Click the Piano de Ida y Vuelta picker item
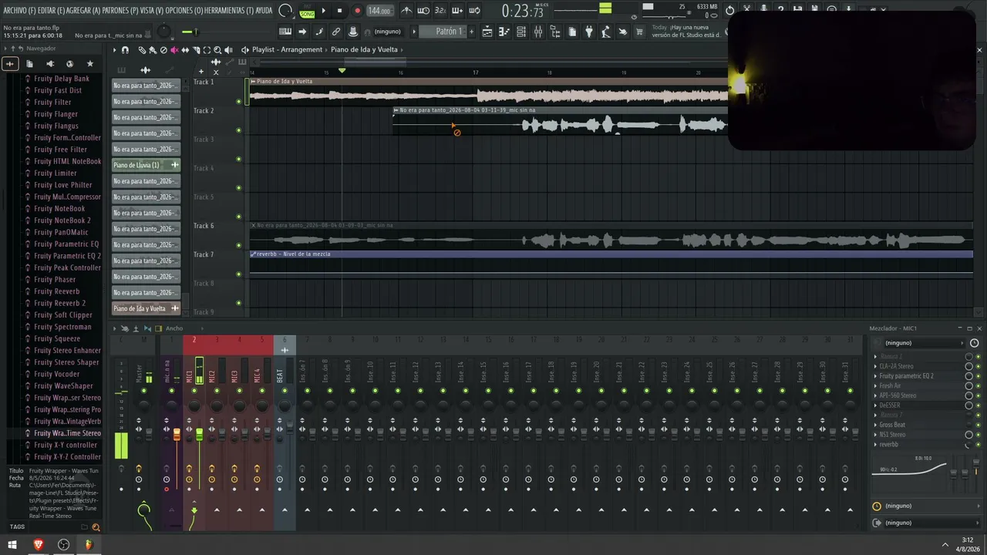The width and height of the screenshot is (987, 555). click(146, 308)
